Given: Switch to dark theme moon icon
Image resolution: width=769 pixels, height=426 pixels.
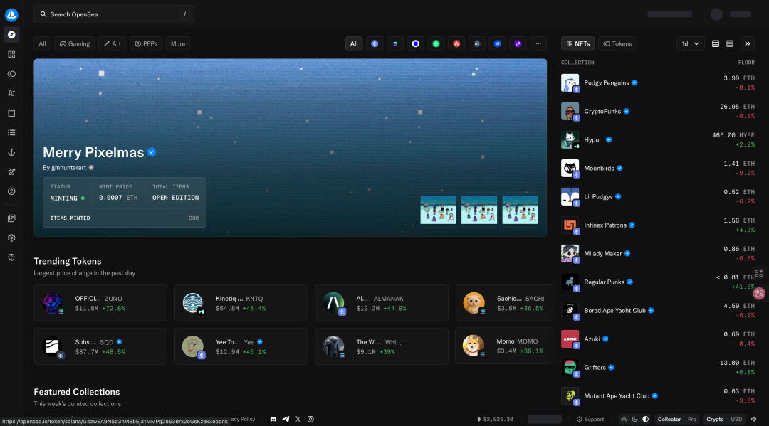Looking at the screenshot, I should pos(634,419).
